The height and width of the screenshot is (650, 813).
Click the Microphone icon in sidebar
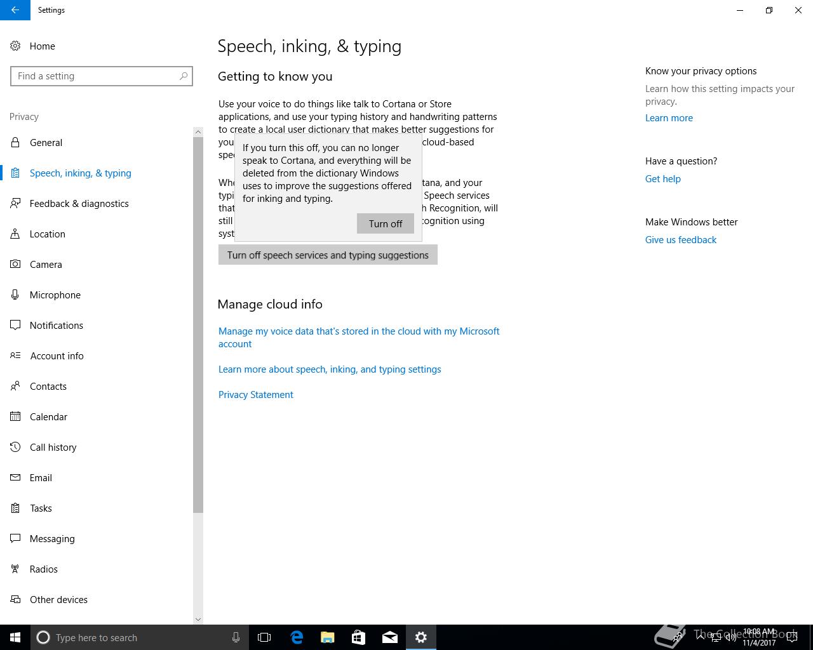[x=15, y=295]
